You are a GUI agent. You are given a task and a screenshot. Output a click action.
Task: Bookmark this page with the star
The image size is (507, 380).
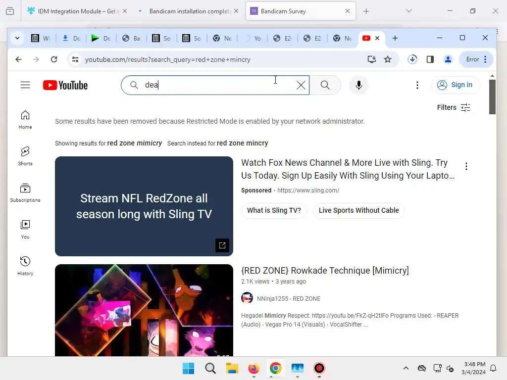click(x=387, y=59)
